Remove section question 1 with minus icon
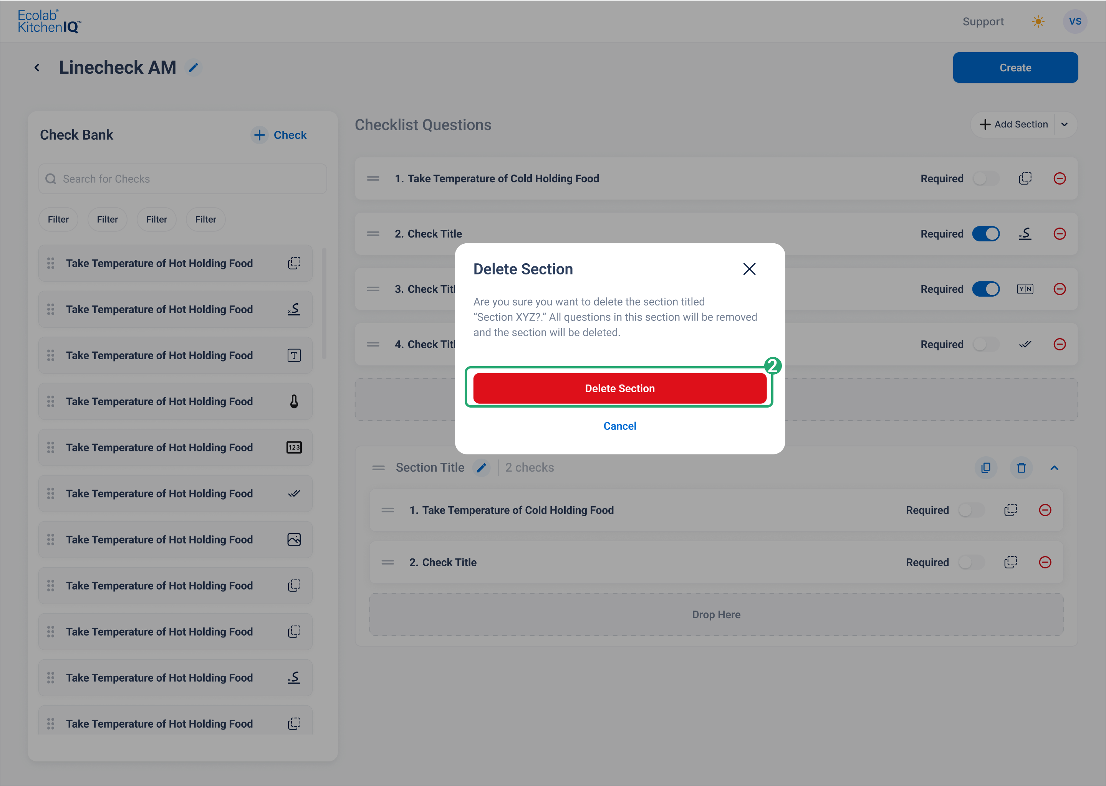The width and height of the screenshot is (1106, 786). 1045,510
